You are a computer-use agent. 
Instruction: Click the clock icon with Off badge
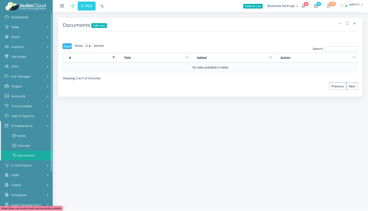(x=328, y=6)
